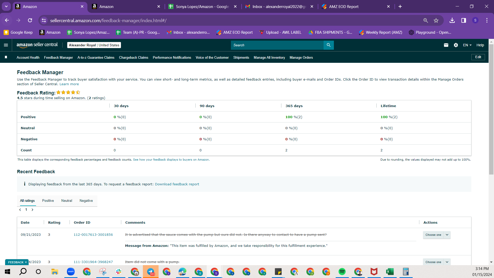Open a new browser tab
The image size is (494, 278).
tap(400, 6)
